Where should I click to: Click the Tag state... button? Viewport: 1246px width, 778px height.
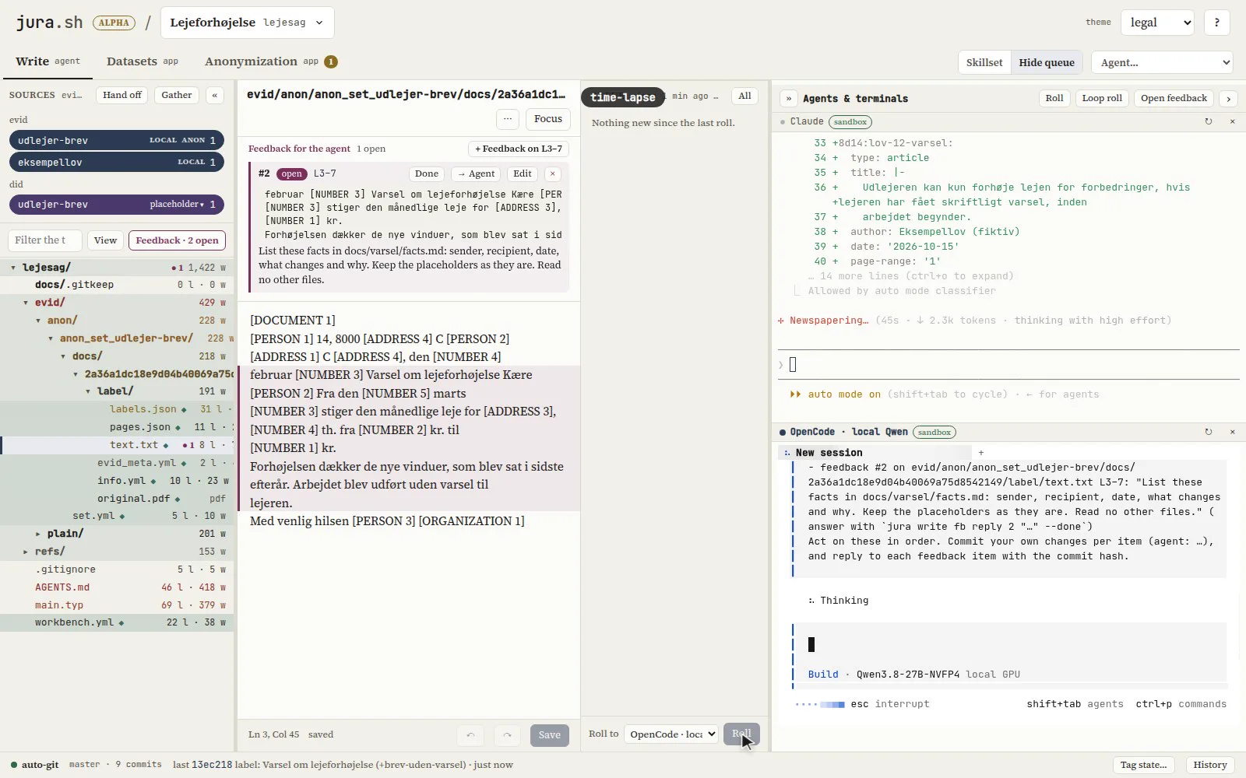pyautogui.click(x=1143, y=765)
